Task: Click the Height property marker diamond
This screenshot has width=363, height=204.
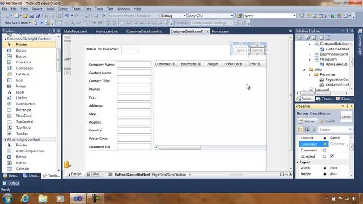Action: 325,174
